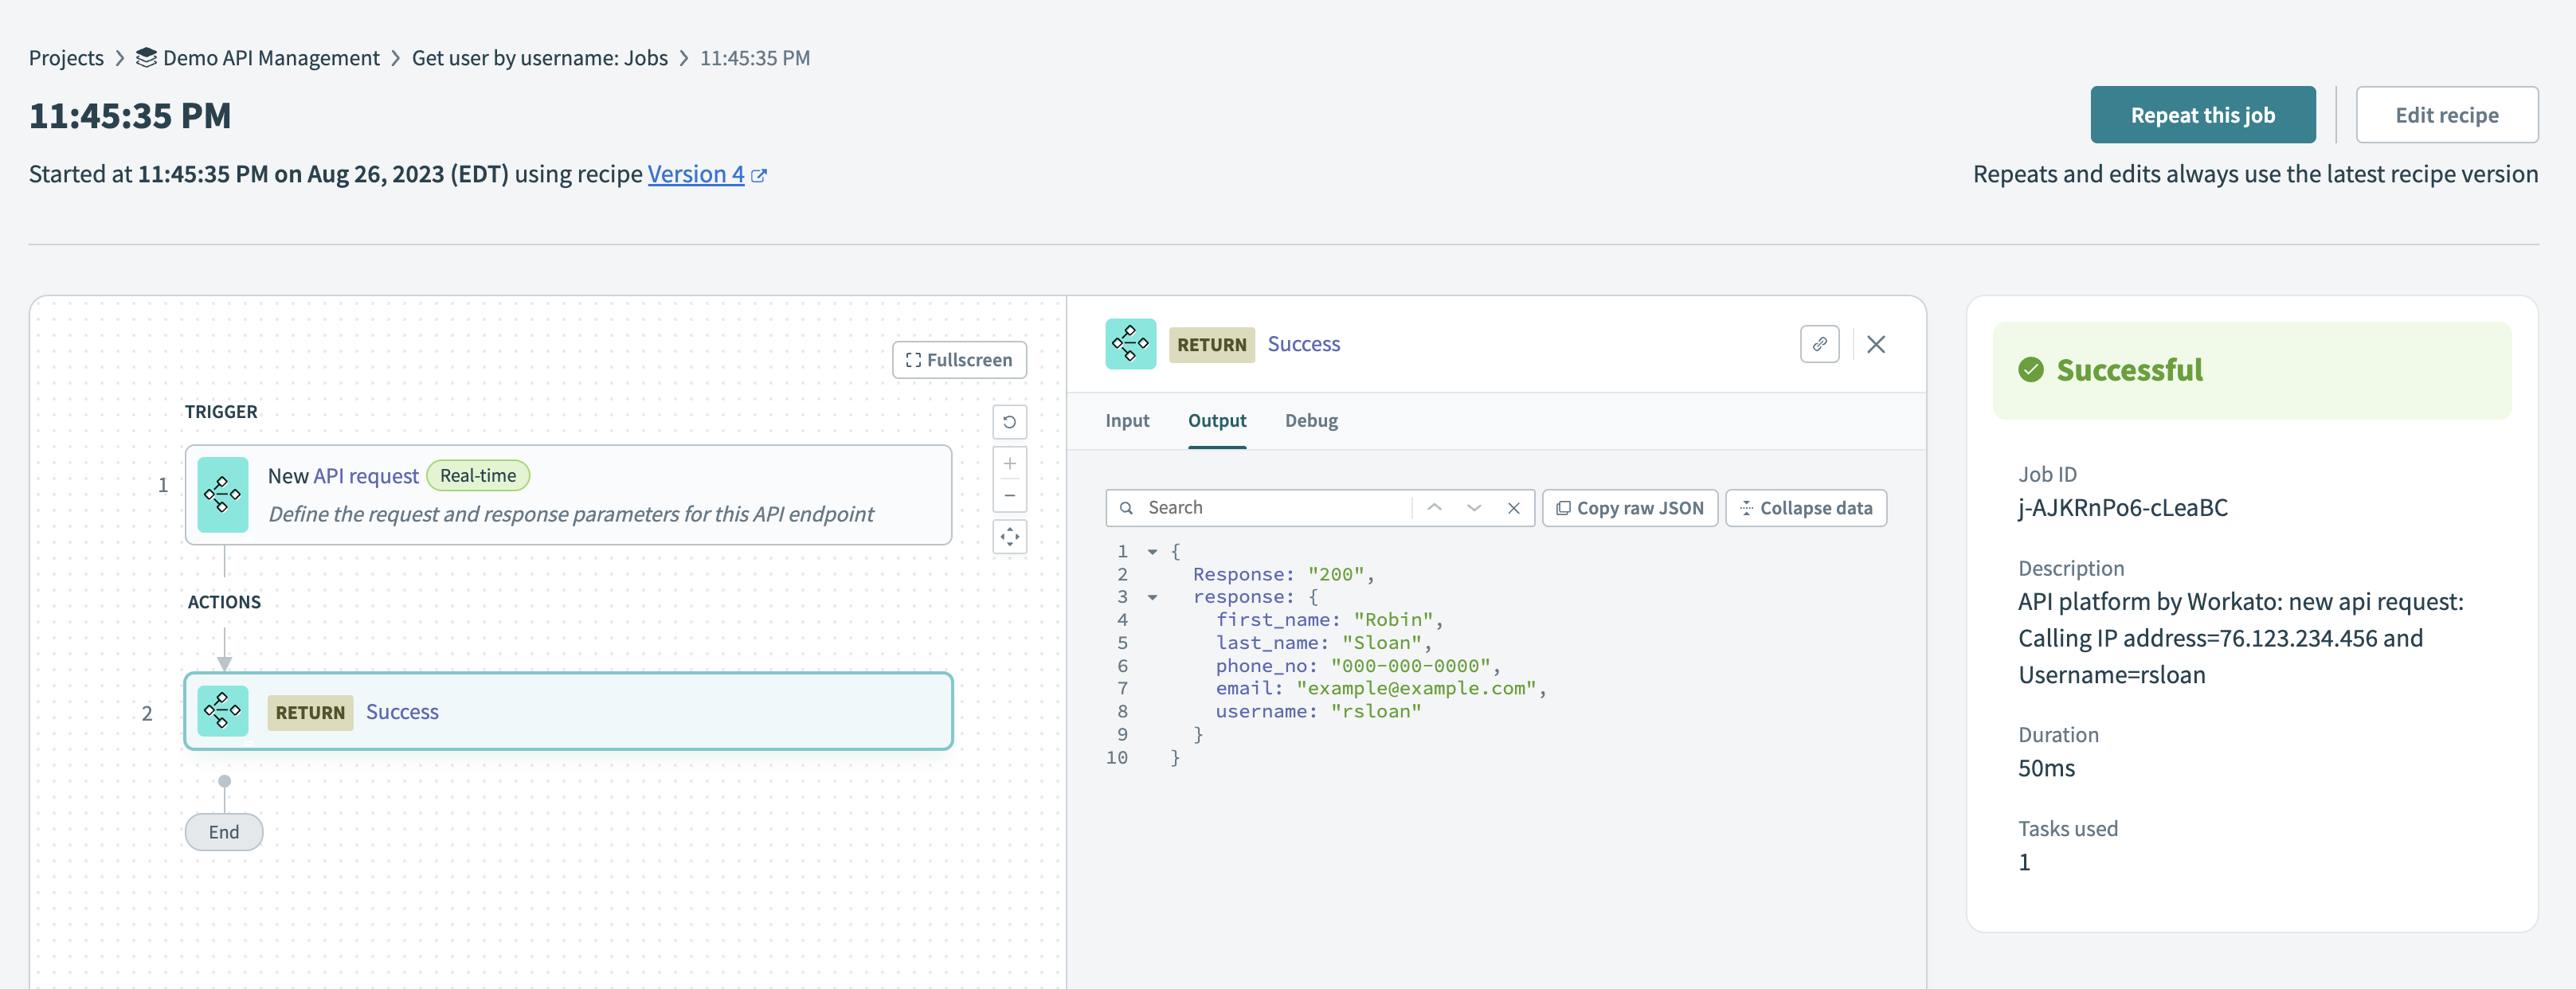The image size is (2576, 989).
Task: Go to next search result arrow
Action: coord(1473,508)
